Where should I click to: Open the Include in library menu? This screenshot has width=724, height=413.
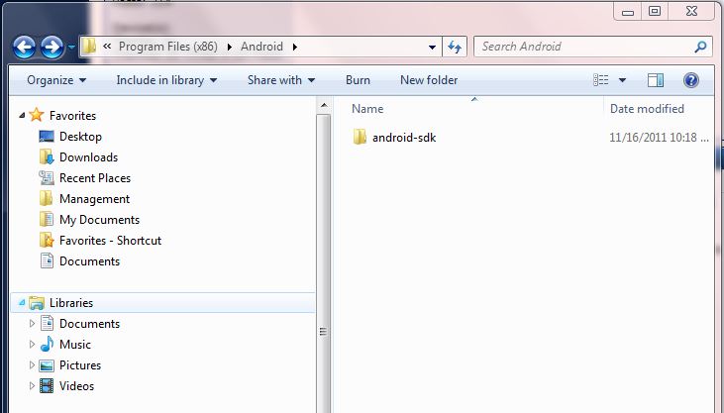tap(166, 80)
